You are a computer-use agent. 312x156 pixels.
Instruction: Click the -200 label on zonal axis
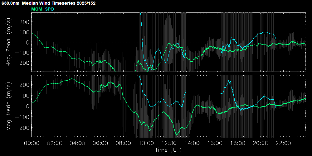coord(22,63)
